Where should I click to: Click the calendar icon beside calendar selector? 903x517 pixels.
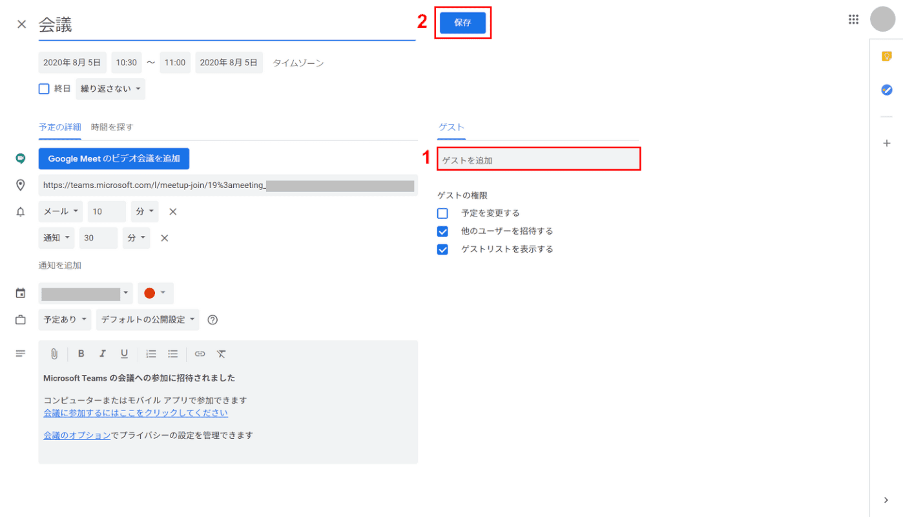pyautogui.click(x=21, y=293)
